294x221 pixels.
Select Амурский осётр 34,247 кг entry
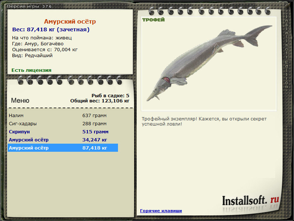click(63, 140)
